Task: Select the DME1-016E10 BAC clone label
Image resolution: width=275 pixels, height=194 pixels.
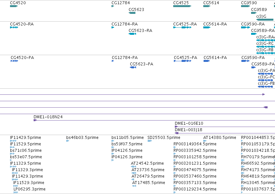Action: 189,123
